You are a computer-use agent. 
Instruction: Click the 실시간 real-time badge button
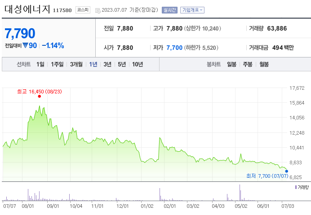pos(169,10)
